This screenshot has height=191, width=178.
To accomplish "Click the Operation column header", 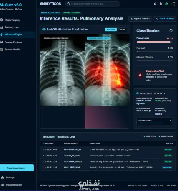I will point(95,143).
